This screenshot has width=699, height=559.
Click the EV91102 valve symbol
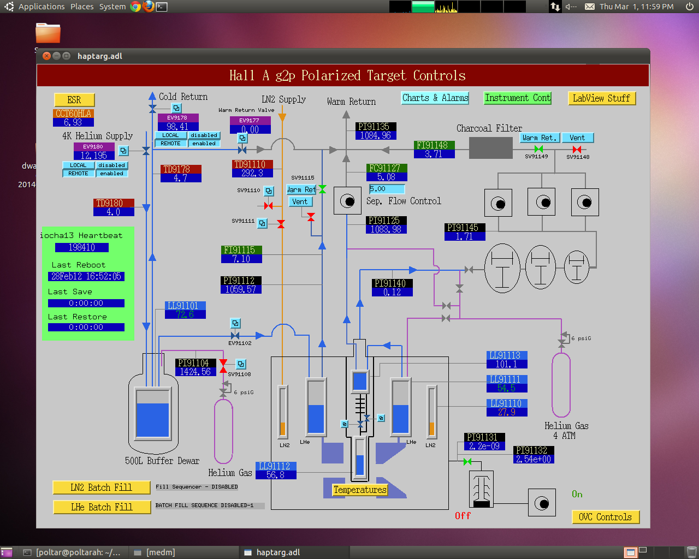[235, 335]
